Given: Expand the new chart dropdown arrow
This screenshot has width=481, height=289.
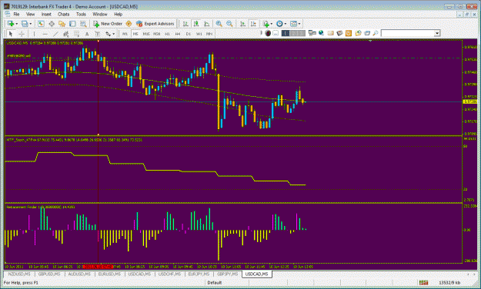Looking at the screenshot, I should 17,24.
